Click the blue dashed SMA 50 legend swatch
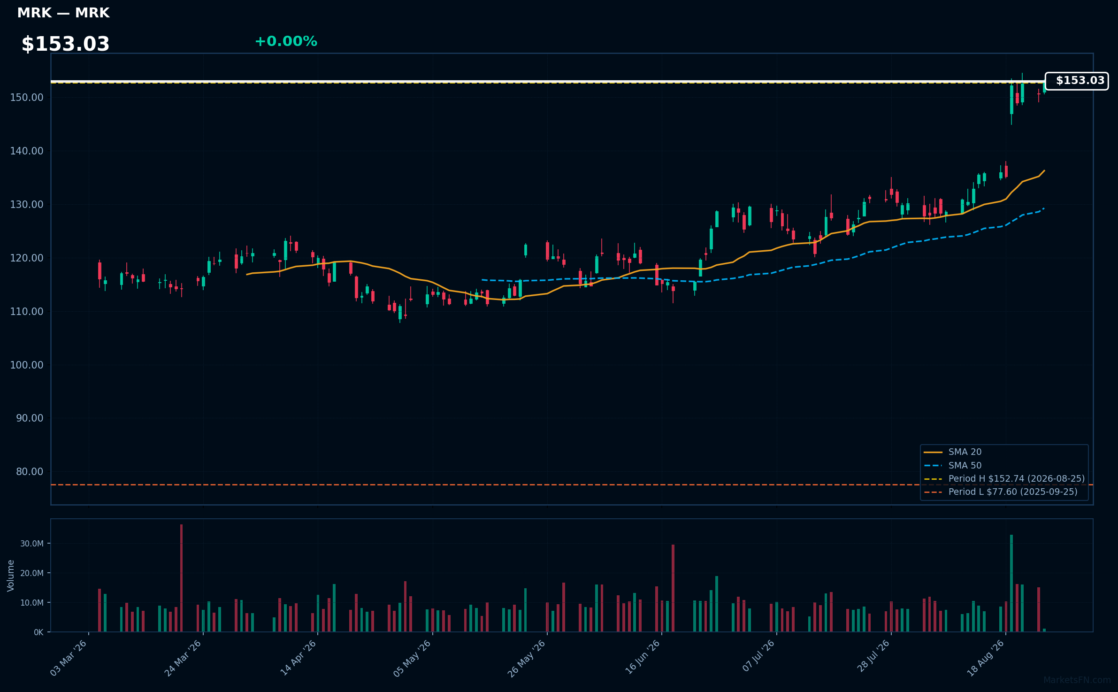1118x692 pixels. pos(933,465)
